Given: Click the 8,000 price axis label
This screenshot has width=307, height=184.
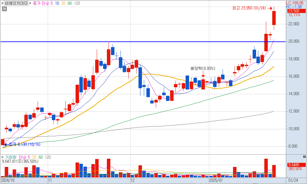Looking at the screenshot, I should (293, 146).
